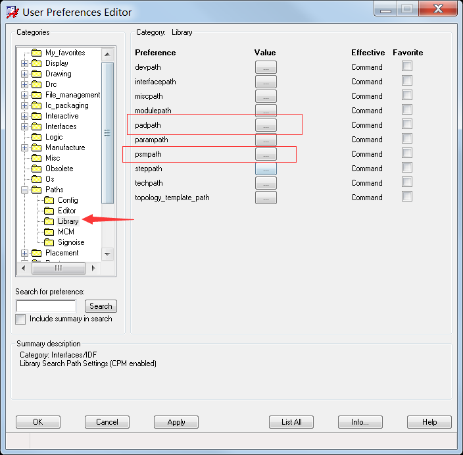
Task: Click the Cancel button
Action: (x=107, y=422)
